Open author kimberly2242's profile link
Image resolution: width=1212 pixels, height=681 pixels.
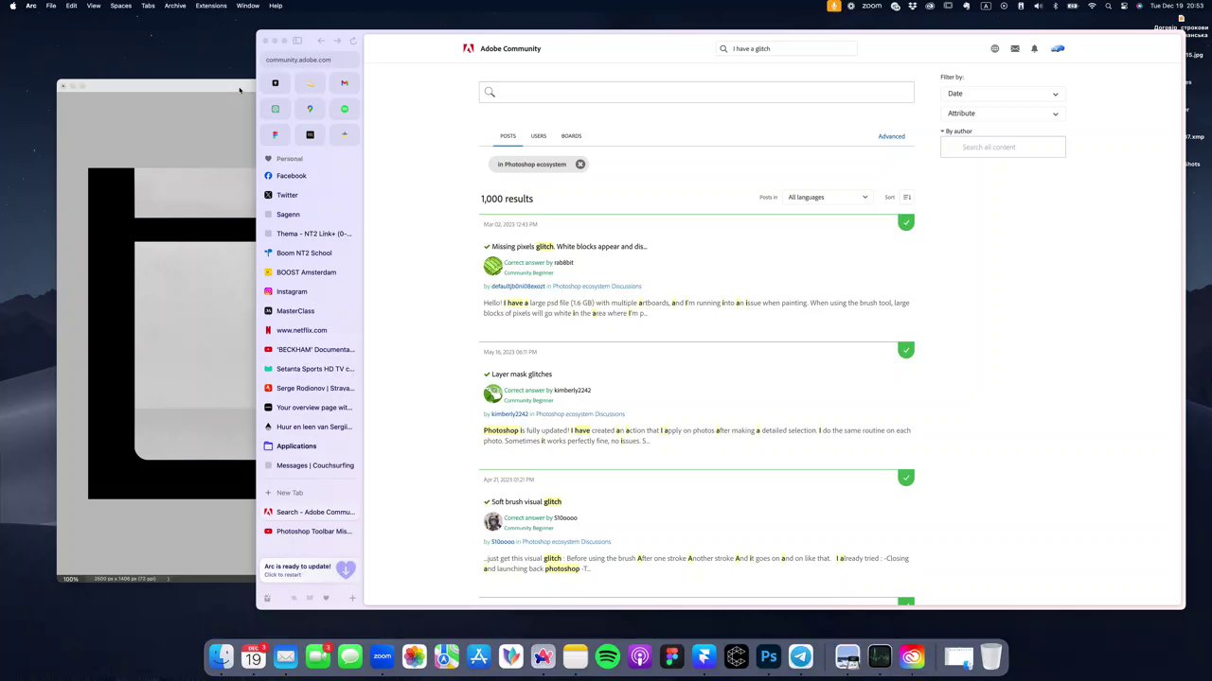tap(509, 414)
